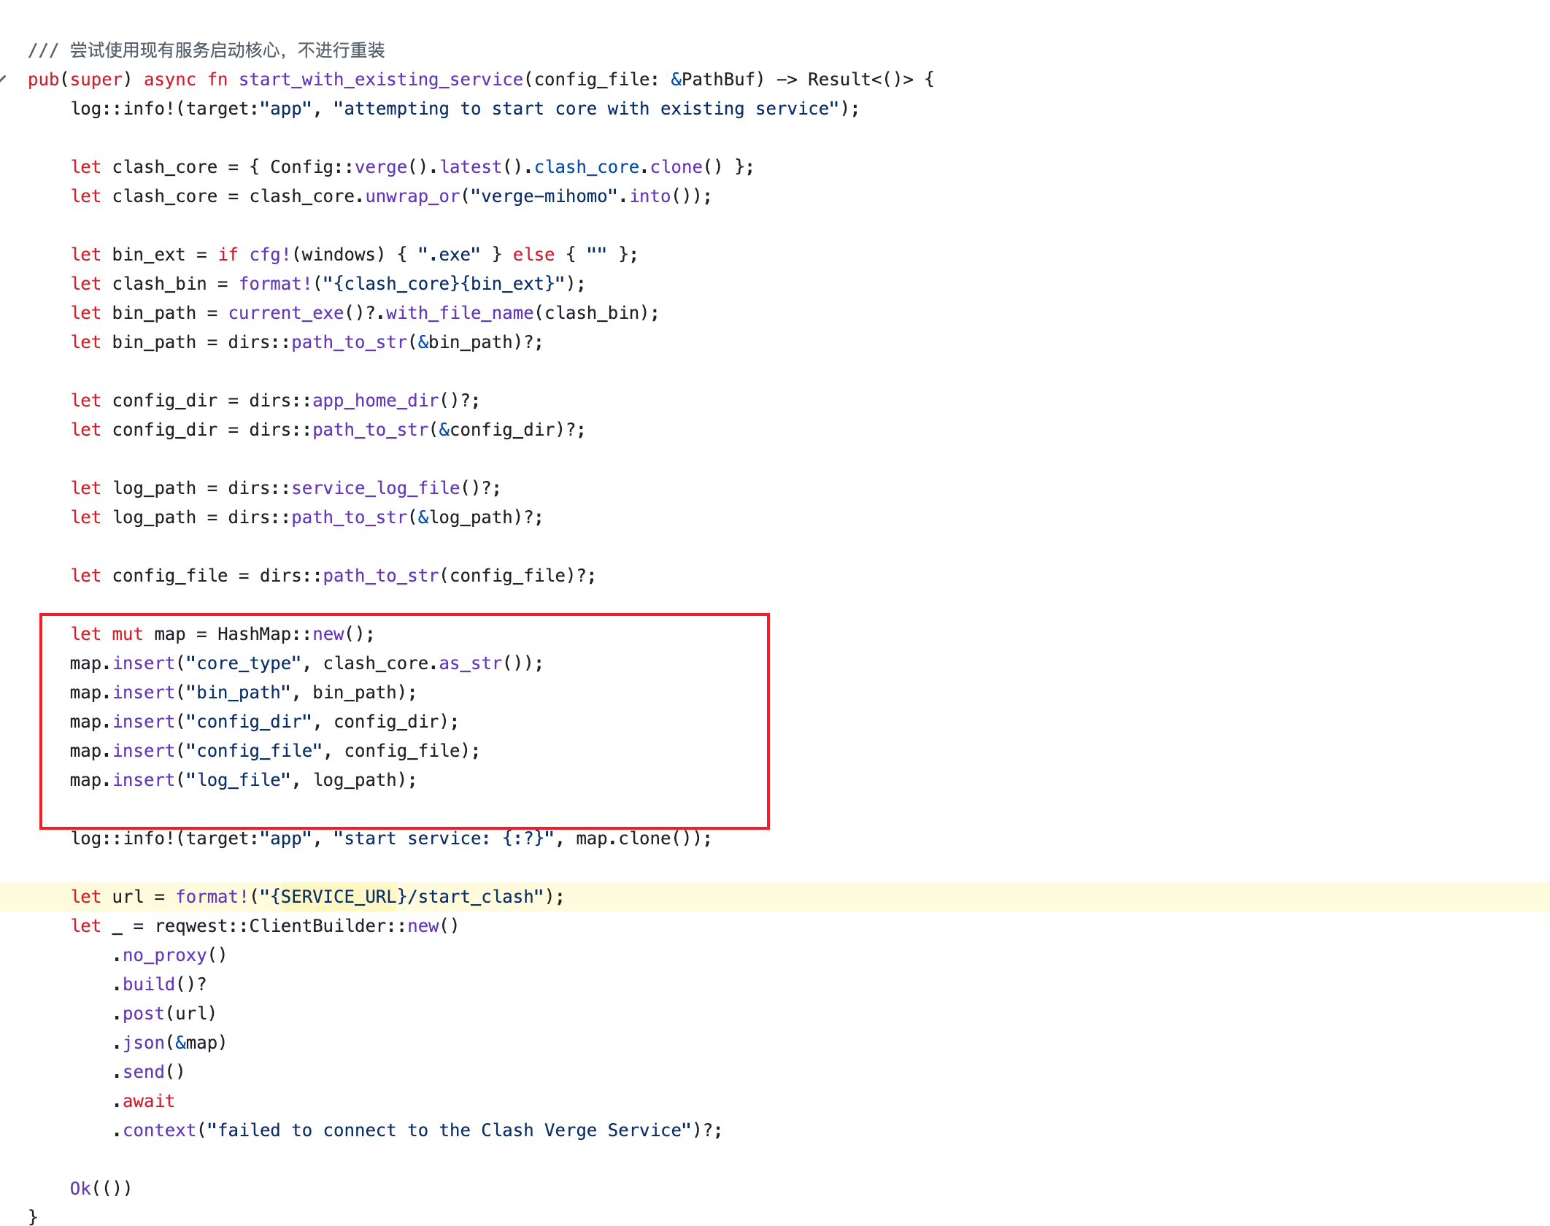Collapse the start_with_existing_service function chevron
This screenshot has height=1226, width=1550.
click(4, 79)
